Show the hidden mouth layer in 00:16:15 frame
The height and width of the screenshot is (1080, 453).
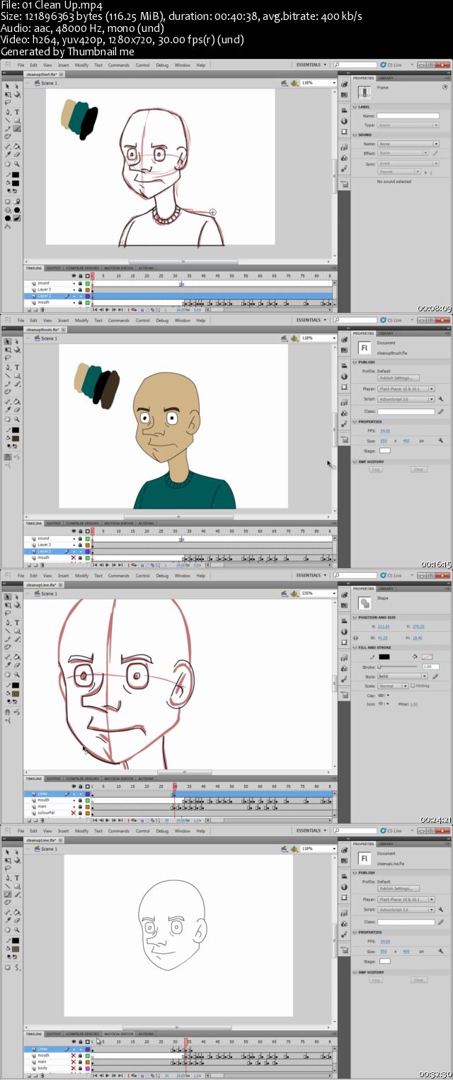pos(74,557)
